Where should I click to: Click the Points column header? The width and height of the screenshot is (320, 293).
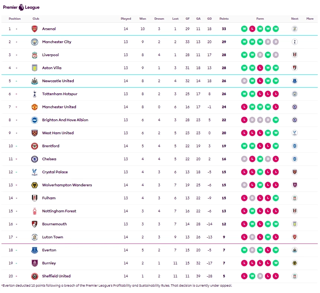224,19
